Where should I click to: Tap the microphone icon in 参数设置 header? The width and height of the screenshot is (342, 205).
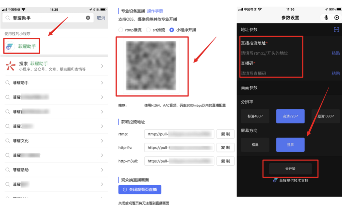[326, 18]
